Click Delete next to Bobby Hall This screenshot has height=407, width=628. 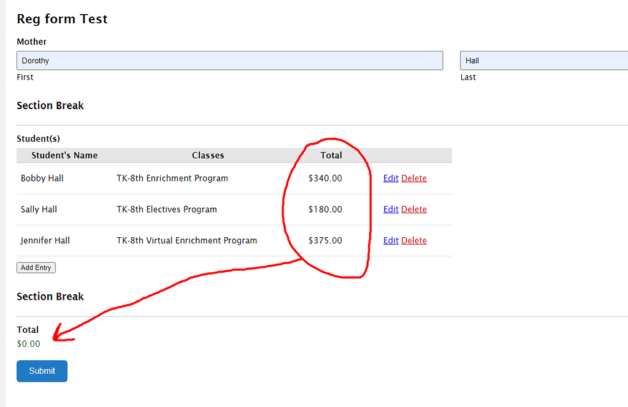click(414, 178)
